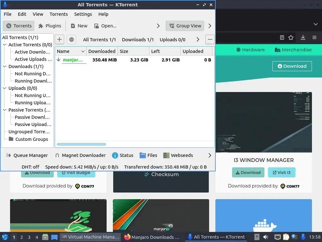Click the gray round button beside plus
The height and width of the screenshot is (242, 322).
tap(71, 39)
